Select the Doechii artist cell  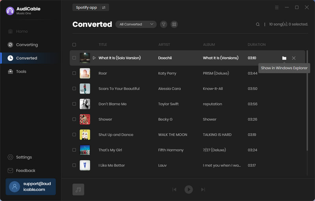165,58
